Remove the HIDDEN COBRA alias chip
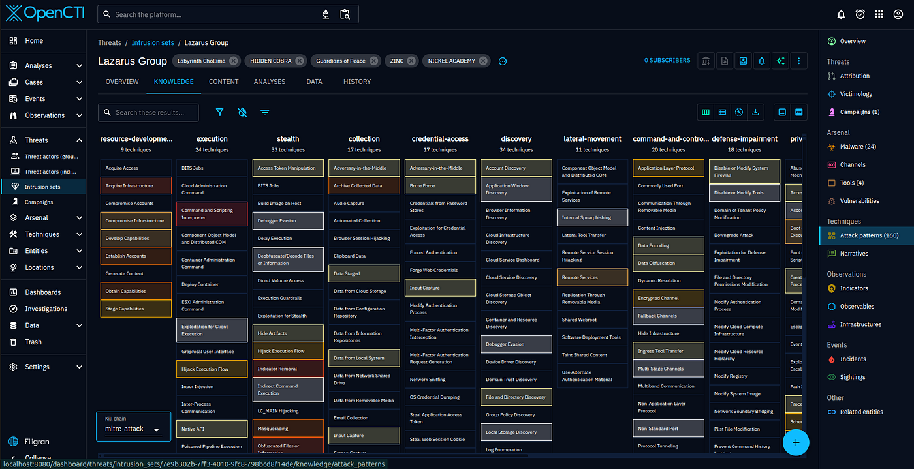The image size is (914, 469). click(x=299, y=61)
